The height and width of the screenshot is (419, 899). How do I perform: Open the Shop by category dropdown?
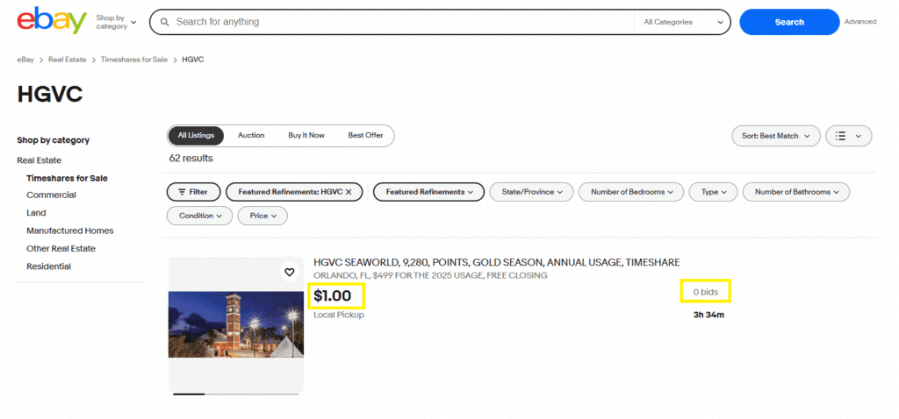pyautogui.click(x=117, y=22)
